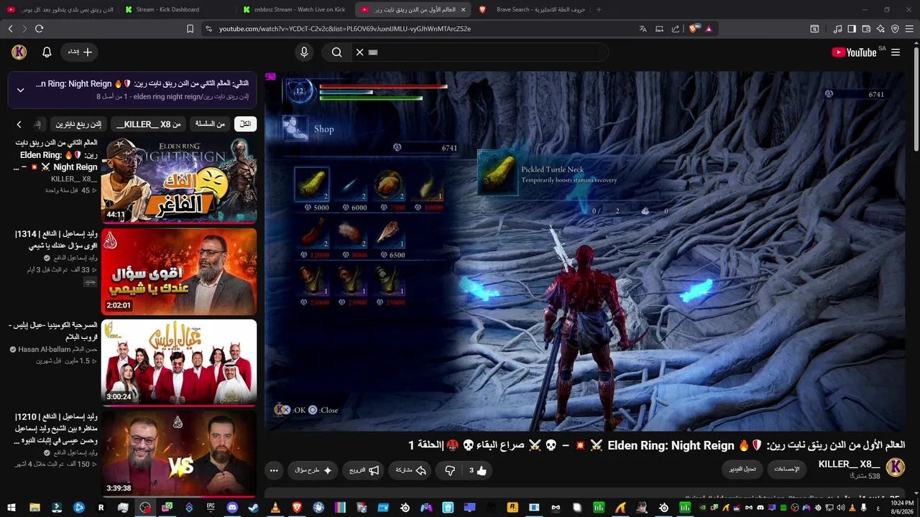Click the voice search microphone button
The height and width of the screenshot is (517, 920).
(x=304, y=52)
